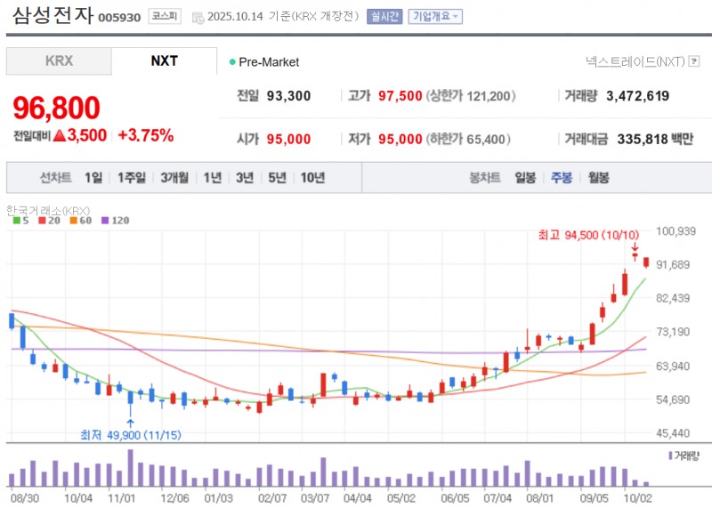Click the orange 60-day moving average swatch
Screen dimensions: 712x508
(74, 220)
